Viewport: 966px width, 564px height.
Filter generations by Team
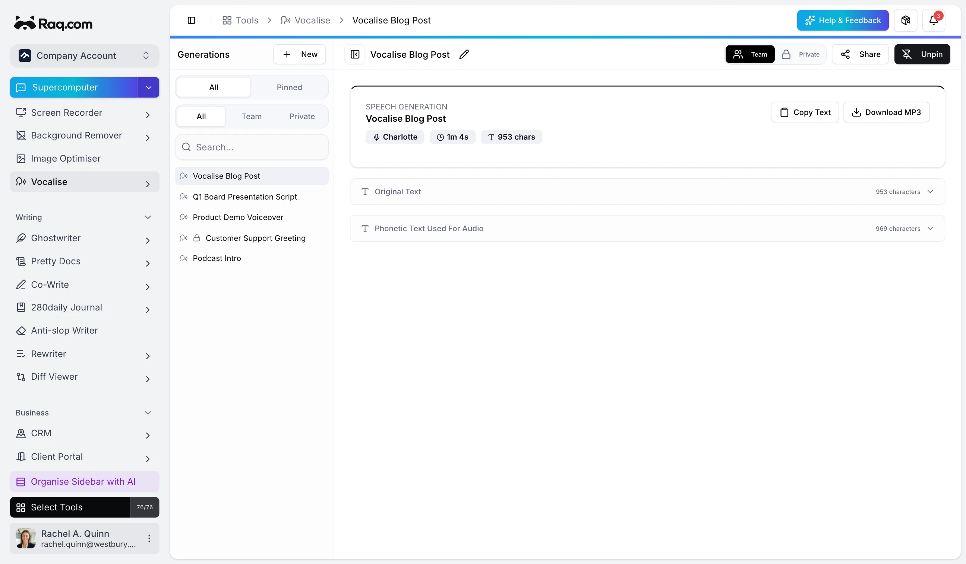[252, 117]
